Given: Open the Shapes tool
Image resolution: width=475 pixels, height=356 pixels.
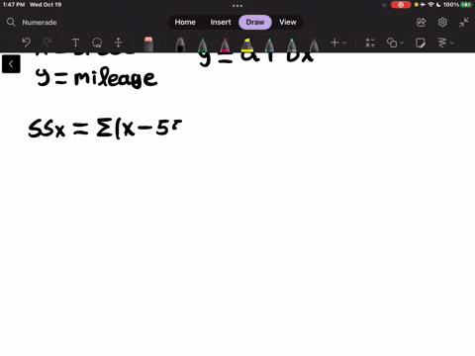Looking at the screenshot, I should coord(392,43).
